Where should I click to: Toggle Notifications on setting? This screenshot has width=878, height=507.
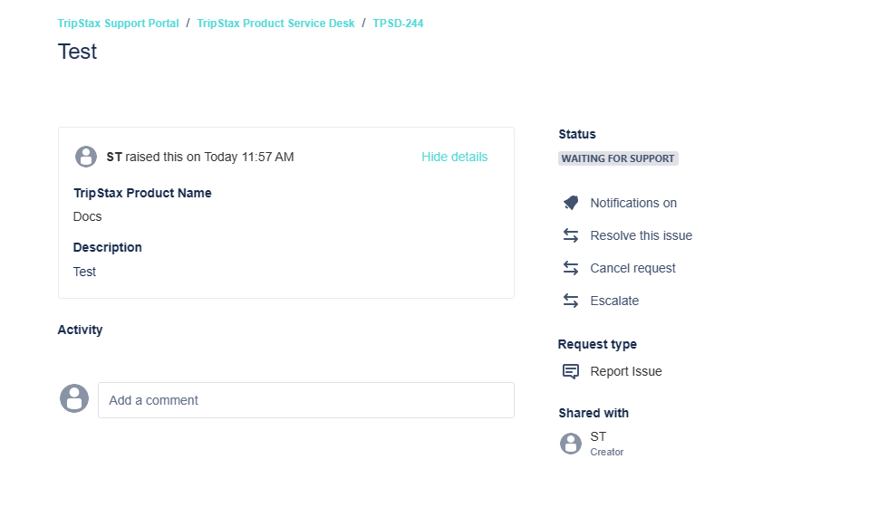tap(633, 203)
